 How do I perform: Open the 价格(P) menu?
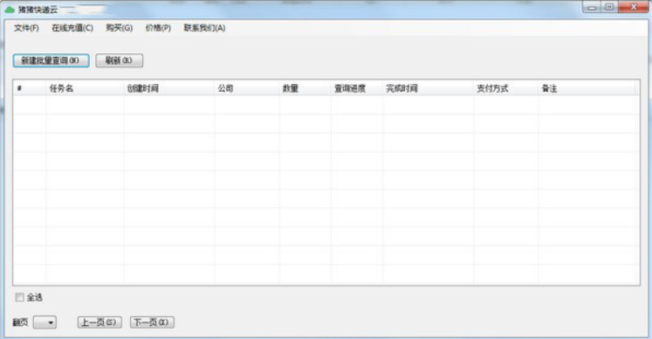158,28
